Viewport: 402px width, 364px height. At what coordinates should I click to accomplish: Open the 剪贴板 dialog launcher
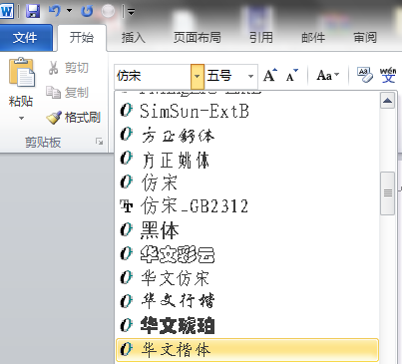(x=99, y=142)
